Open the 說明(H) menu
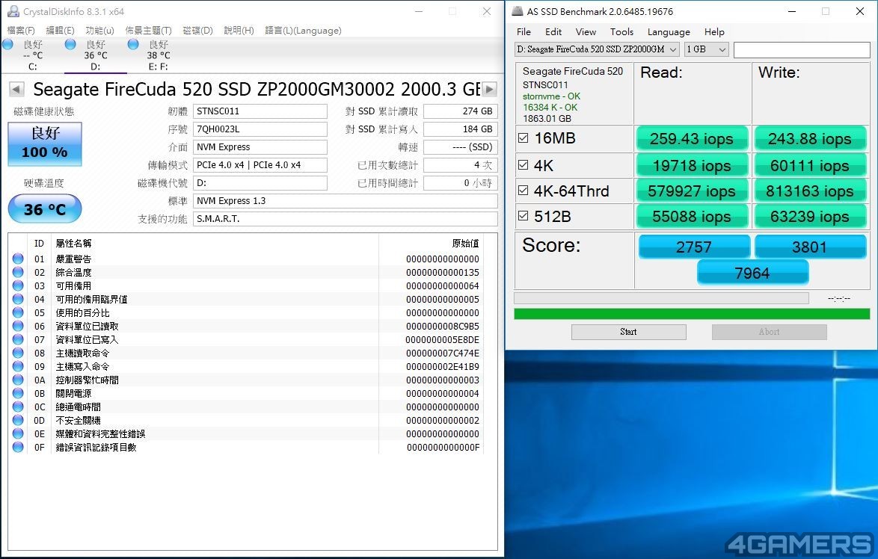 pyautogui.click(x=239, y=30)
